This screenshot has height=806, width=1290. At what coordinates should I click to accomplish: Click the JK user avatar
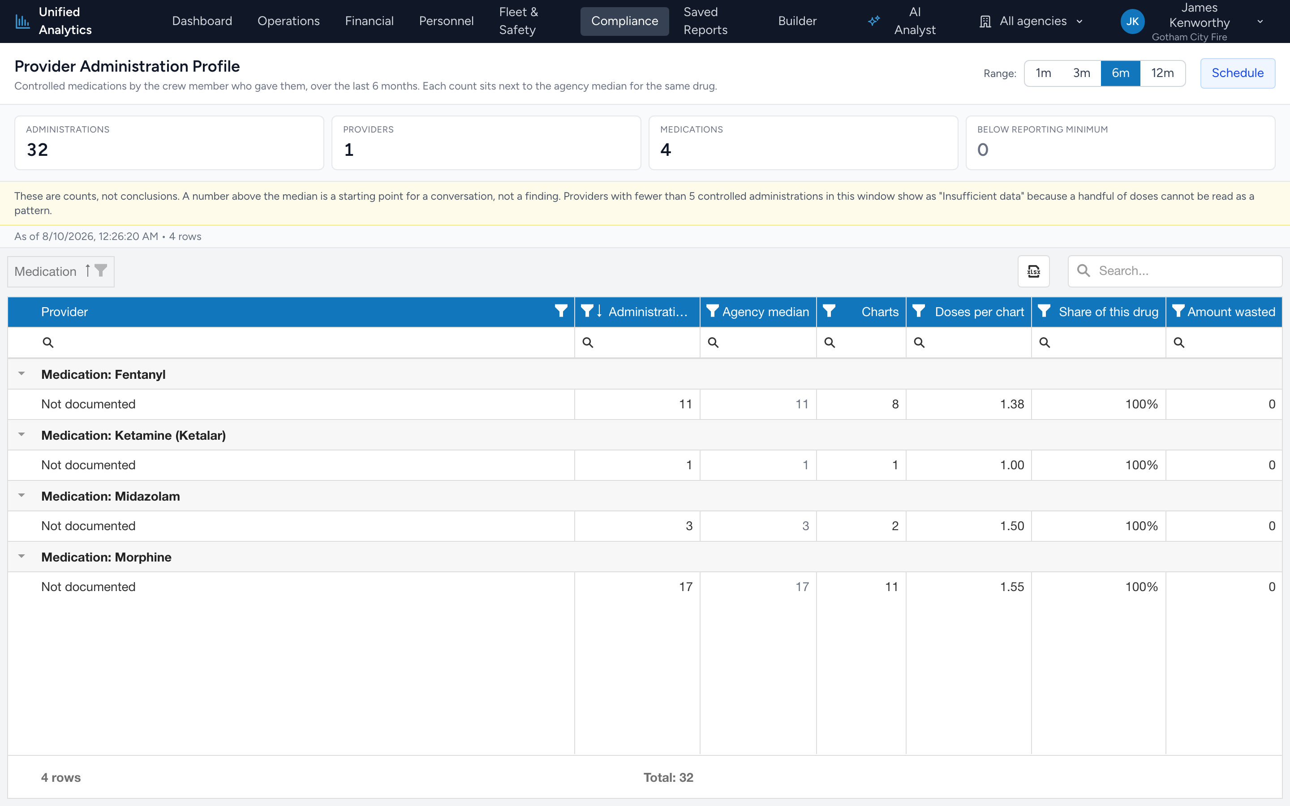1132,21
